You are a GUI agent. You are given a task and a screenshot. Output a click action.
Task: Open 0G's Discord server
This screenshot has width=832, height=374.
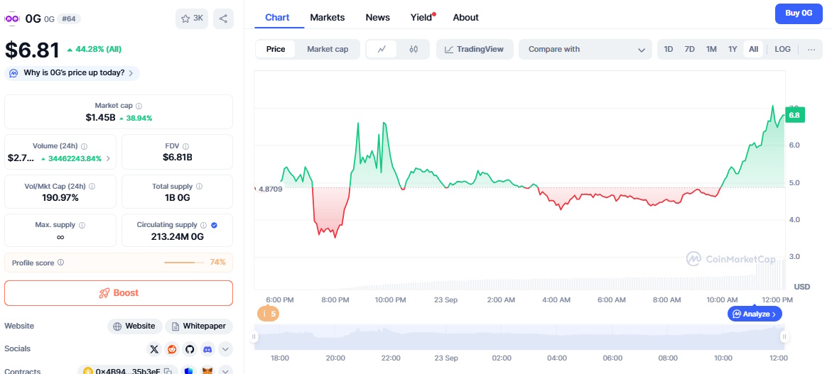207,349
